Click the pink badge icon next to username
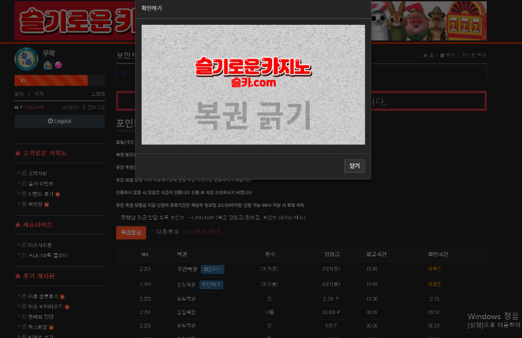Screen dimensions: 522x338 click(x=58, y=65)
